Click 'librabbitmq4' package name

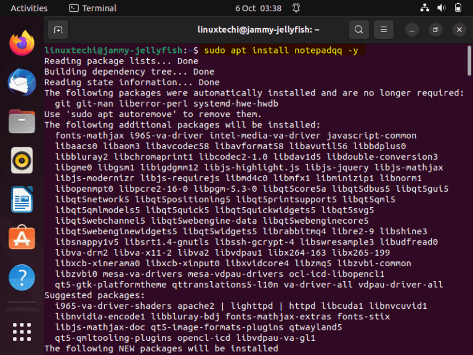294,231
